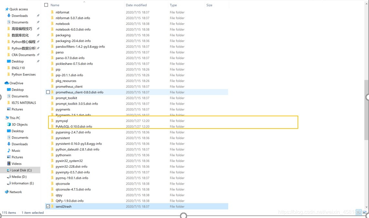Select the qtpy folder

click(59, 195)
